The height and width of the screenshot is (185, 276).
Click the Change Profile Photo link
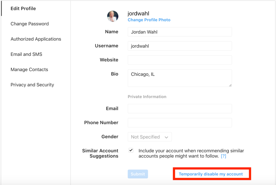(x=149, y=20)
